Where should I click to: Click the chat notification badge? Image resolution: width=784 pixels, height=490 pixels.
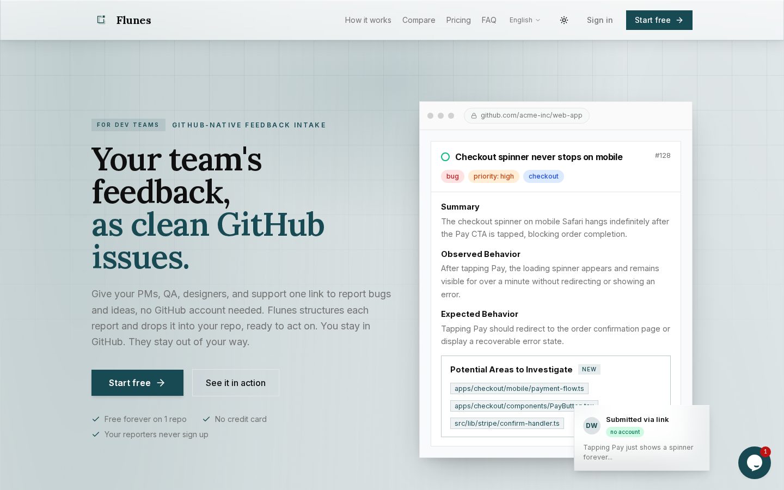(x=765, y=451)
